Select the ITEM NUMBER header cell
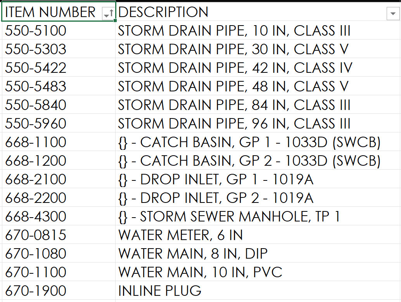 [x=50, y=12]
